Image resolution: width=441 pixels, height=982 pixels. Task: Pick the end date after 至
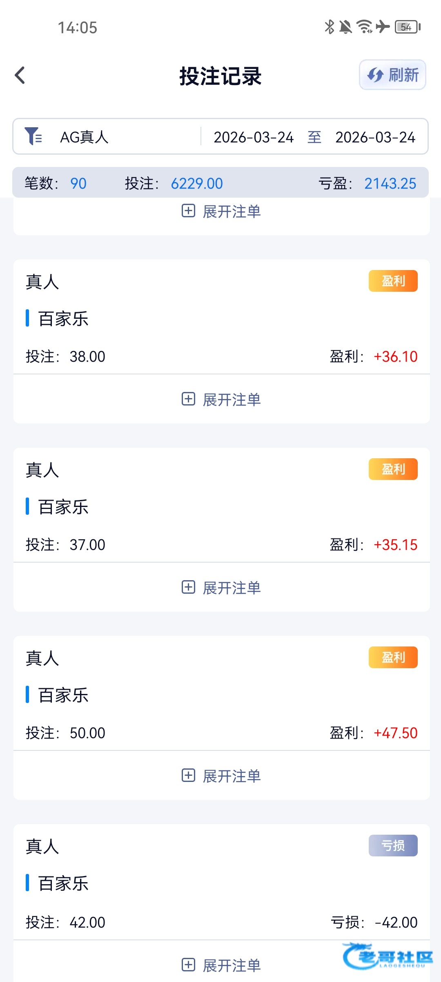375,137
